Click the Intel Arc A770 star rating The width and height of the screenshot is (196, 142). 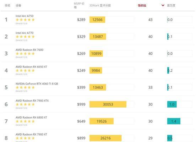25,37
